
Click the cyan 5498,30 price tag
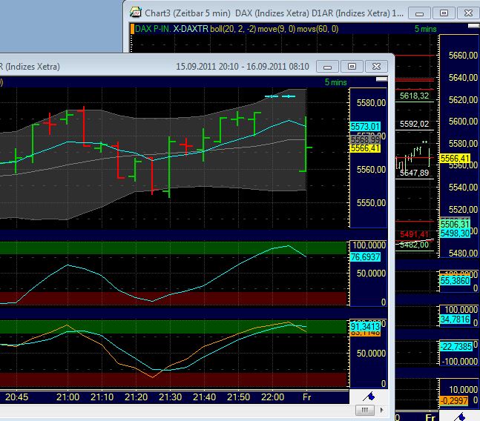(x=455, y=233)
